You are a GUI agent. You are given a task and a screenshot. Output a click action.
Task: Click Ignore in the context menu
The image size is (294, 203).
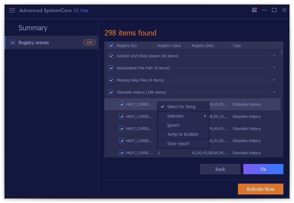[183, 125]
